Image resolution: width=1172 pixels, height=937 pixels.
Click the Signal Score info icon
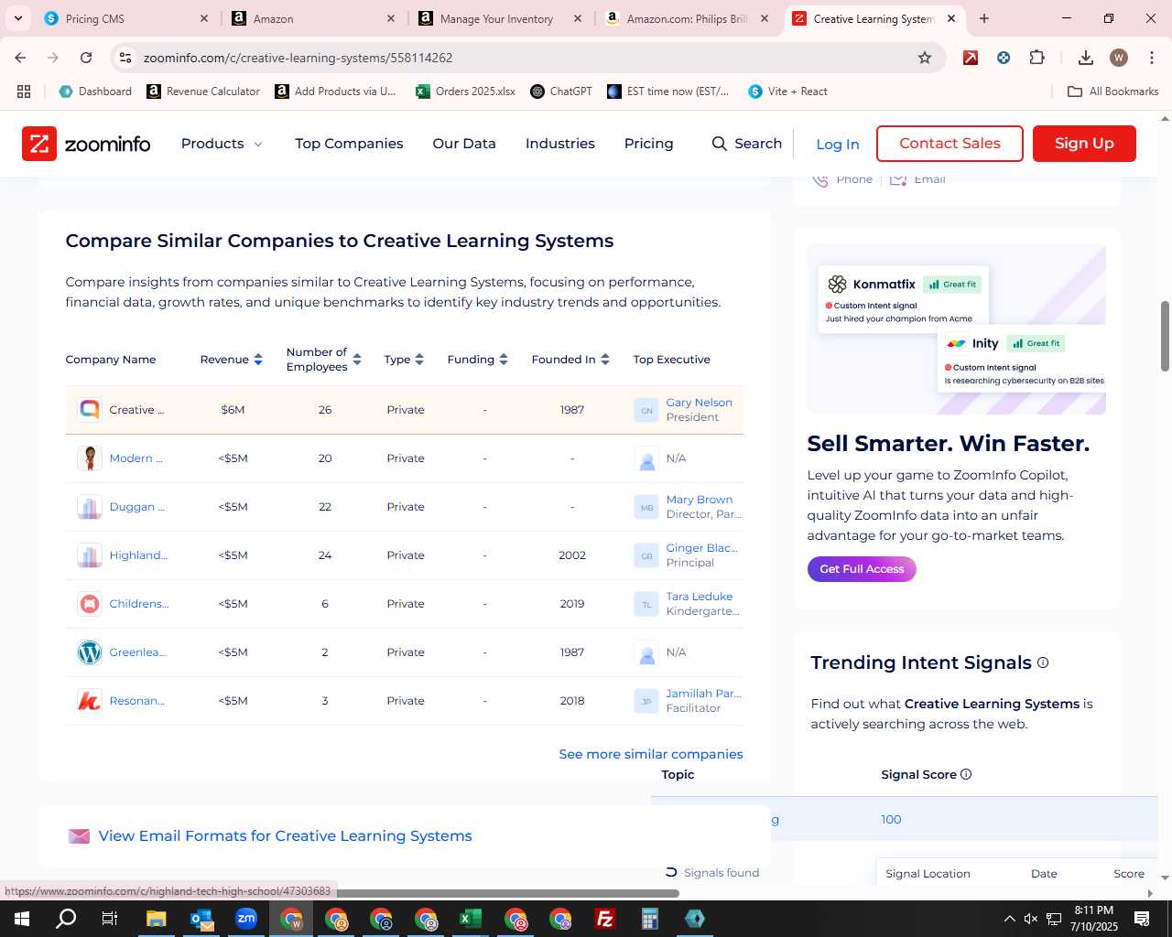point(966,774)
